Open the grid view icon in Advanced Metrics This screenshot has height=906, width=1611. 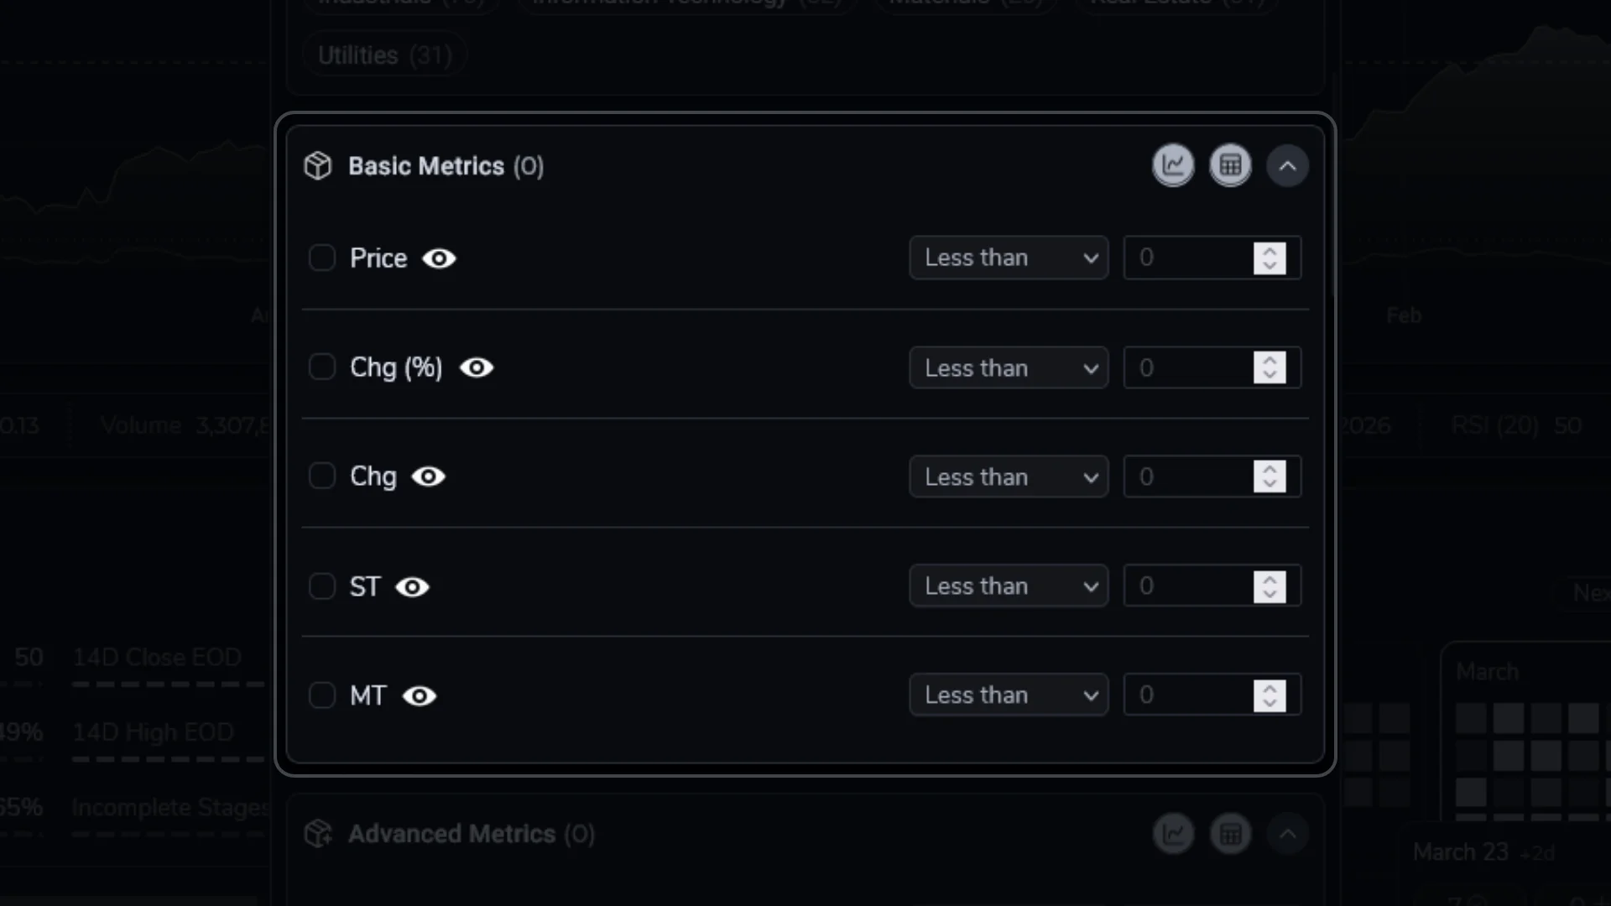tap(1231, 833)
